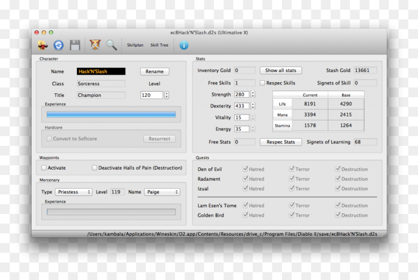Image resolution: width=418 pixels, height=280 pixels.
Task: Toggle Golden Bird Terror checkbox
Action: pyautogui.click(x=292, y=215)
